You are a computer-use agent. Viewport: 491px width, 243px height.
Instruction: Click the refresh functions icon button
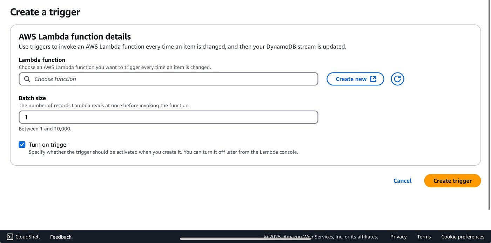(397, 79)
